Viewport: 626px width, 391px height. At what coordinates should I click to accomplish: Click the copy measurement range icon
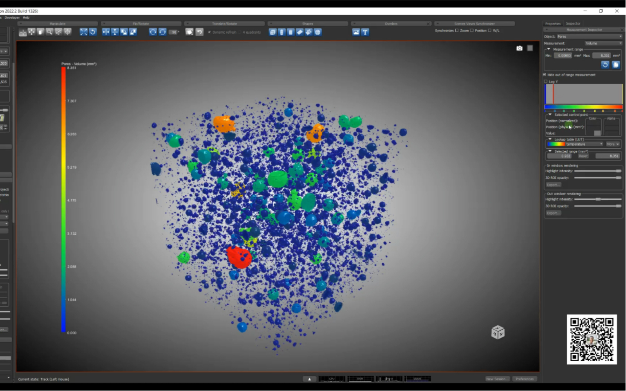(616, 65)
